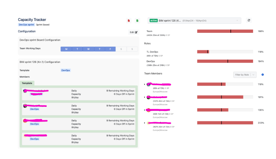Click the Team capacity progress bar
This screenshot has height=159, width=276.
click(225, 31)
